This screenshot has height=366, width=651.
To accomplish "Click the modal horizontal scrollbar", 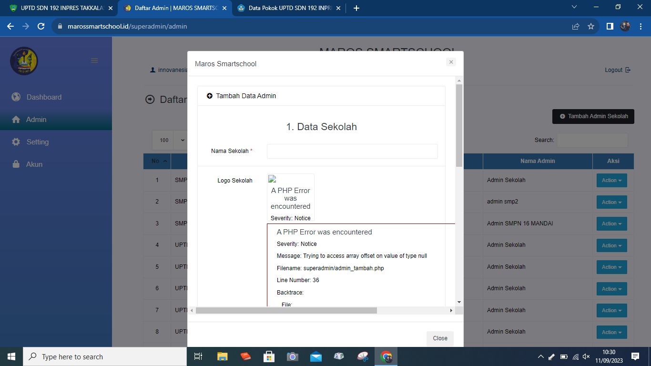I will coord(286,310).
